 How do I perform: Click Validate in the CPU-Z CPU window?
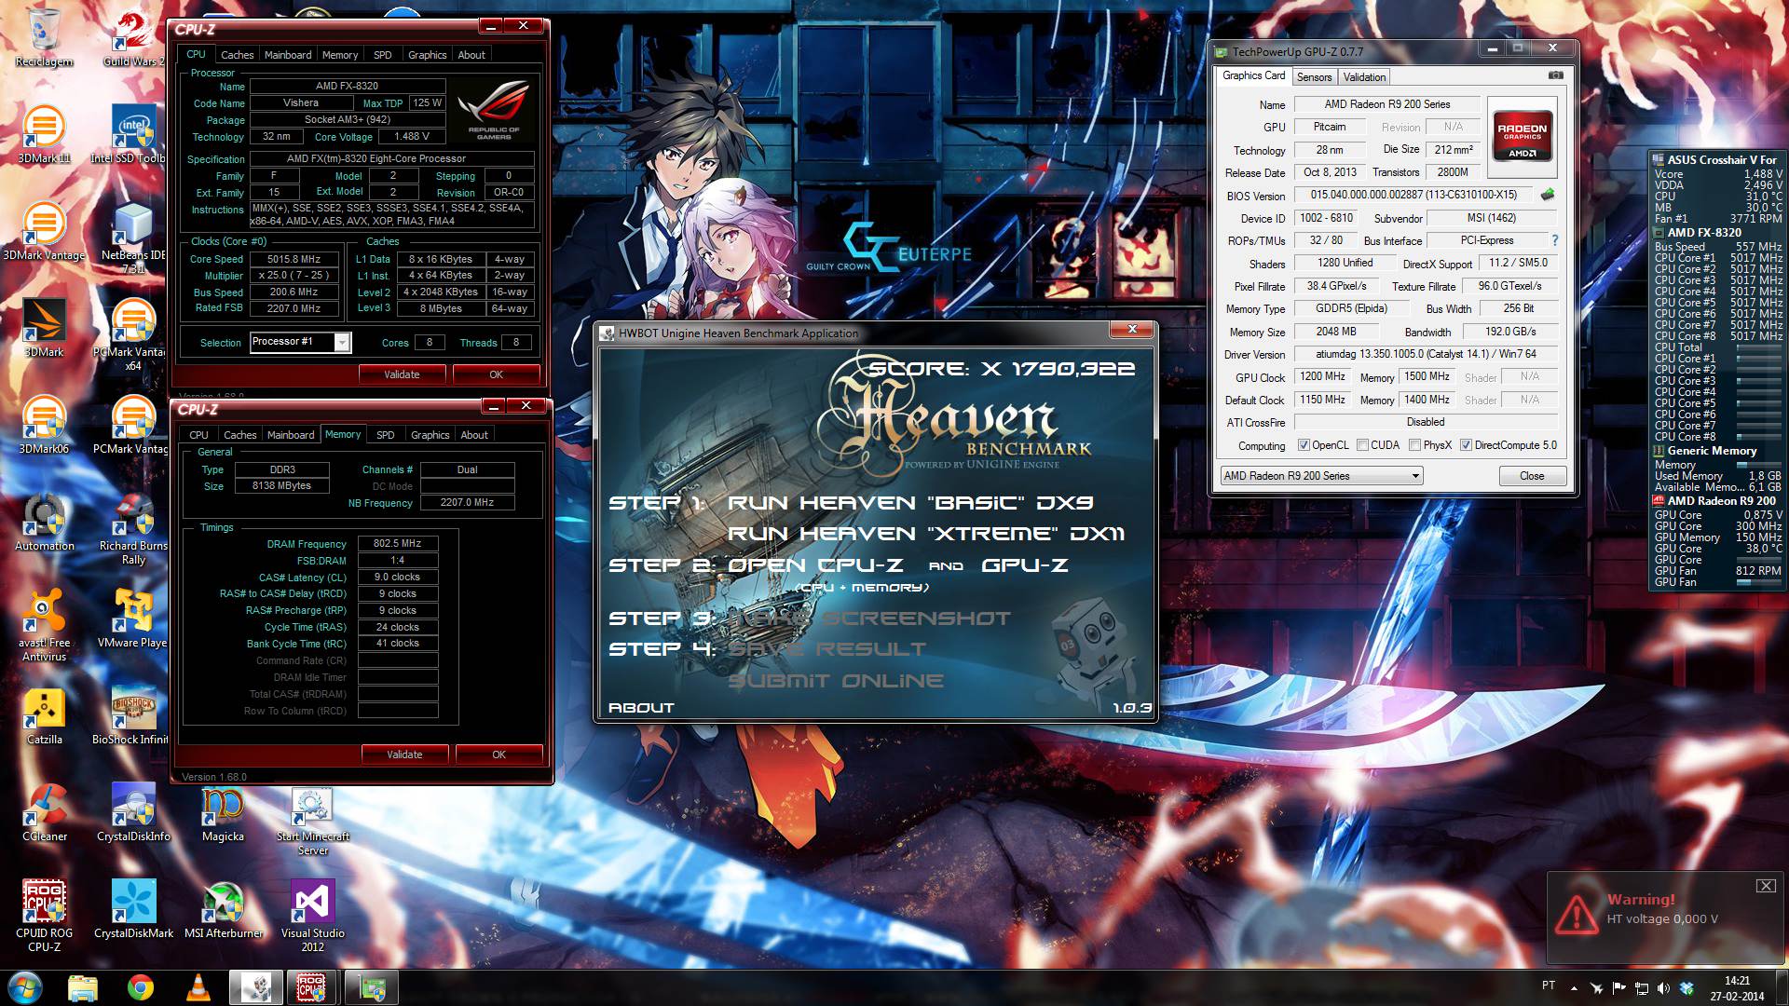pos(402,374)
